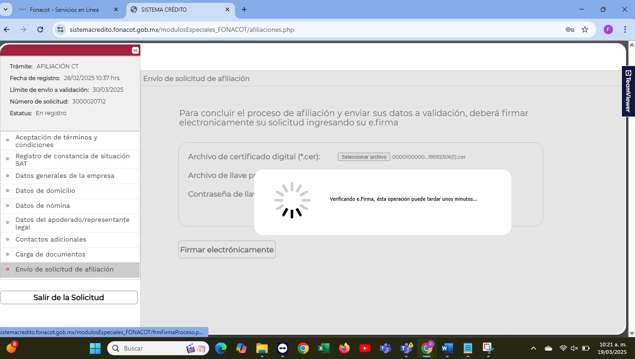This screenshot has height=359, width=635.
Task: Open a new browser tab
Action: (244, 9)
